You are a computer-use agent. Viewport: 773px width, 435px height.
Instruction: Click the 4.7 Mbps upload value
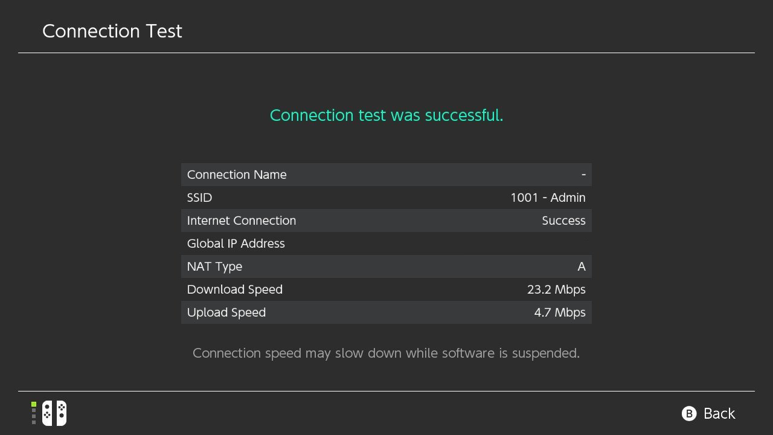click(x=560, y=312)
